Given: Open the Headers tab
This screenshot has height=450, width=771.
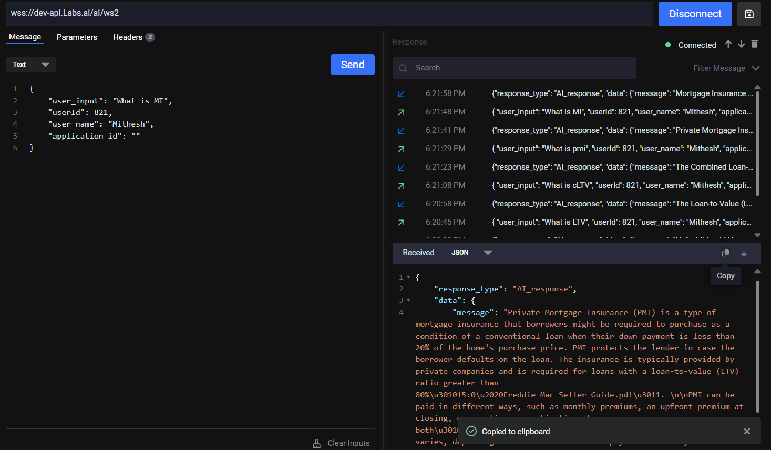Looking at the screenshot, I should tap(128, 37).
